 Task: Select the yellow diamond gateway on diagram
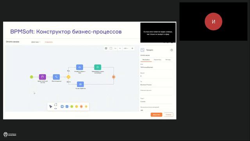[x=68, y=77]
